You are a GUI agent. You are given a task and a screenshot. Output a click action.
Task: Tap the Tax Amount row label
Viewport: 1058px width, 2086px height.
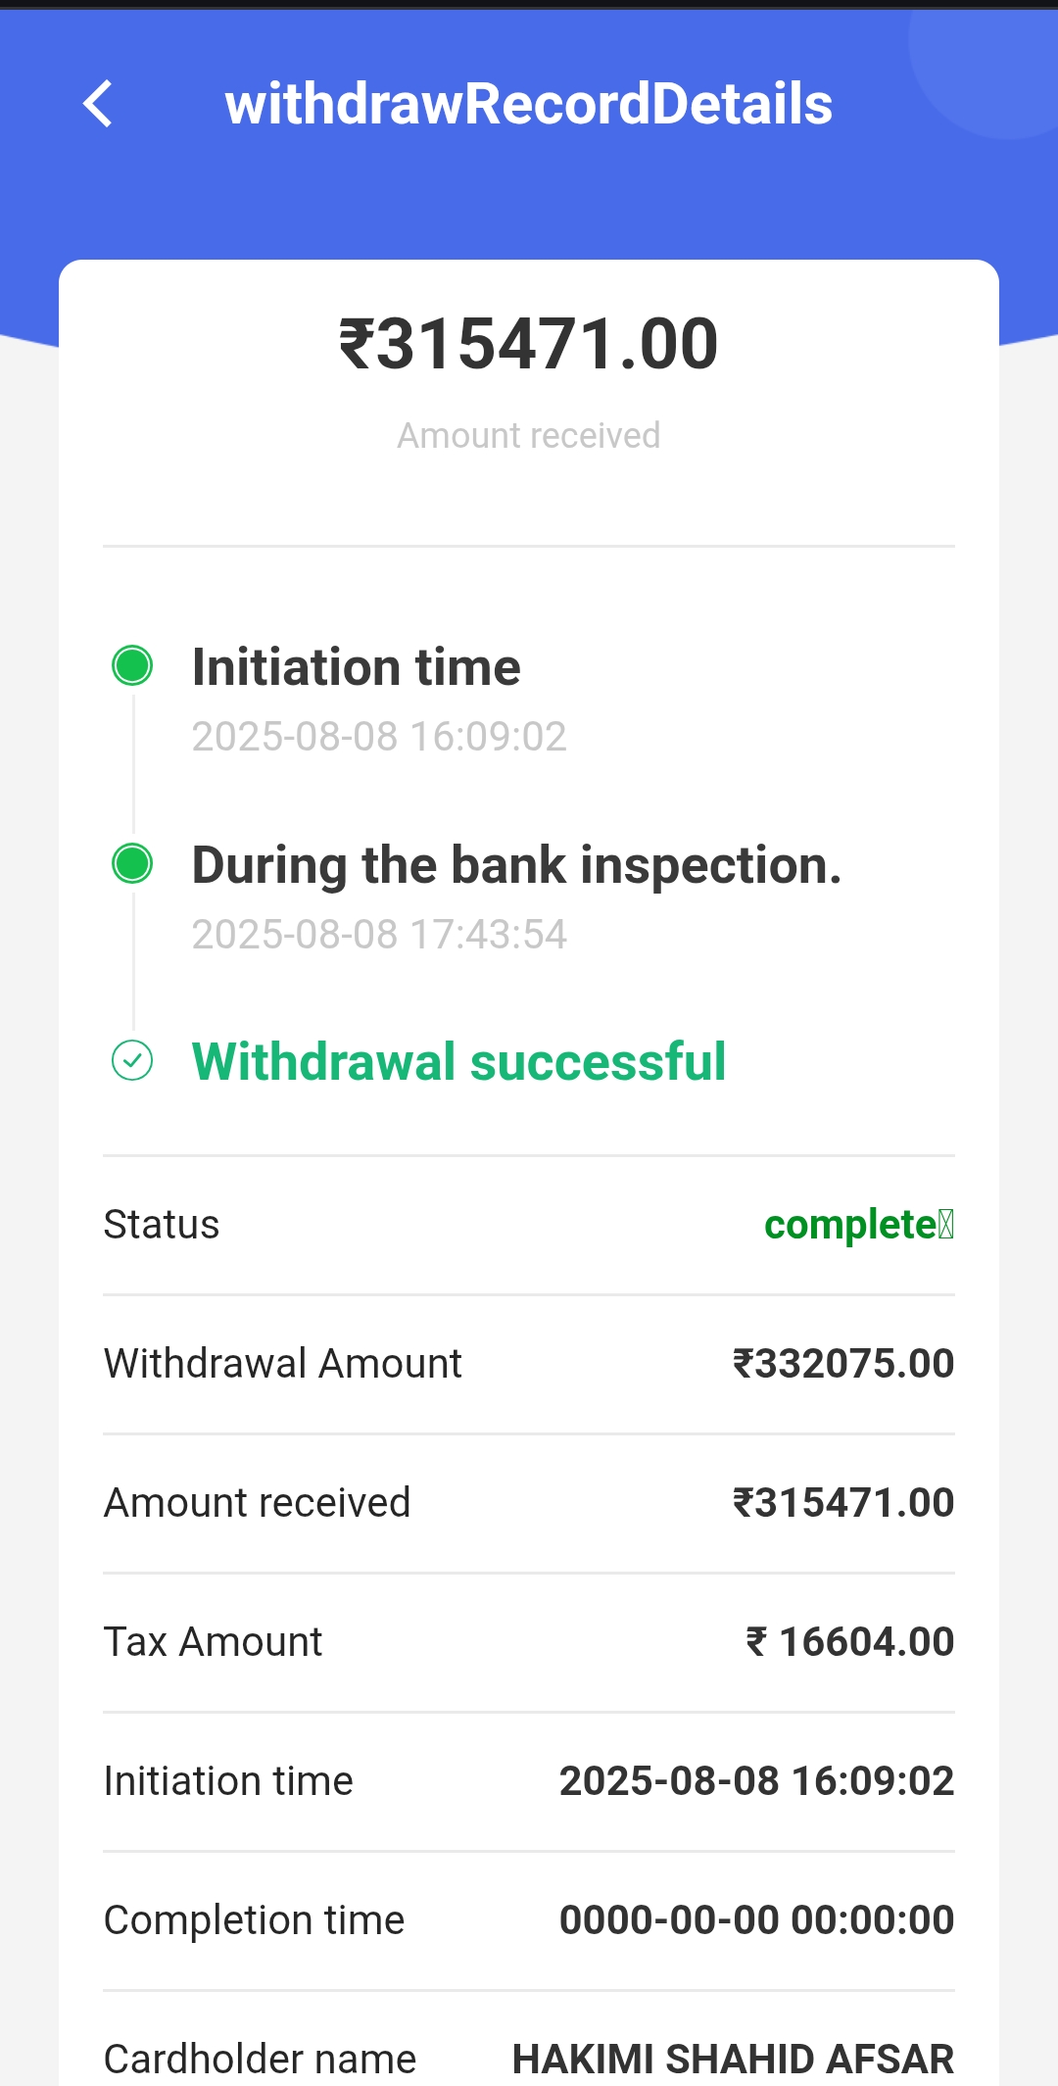(x=213, y=1642)
